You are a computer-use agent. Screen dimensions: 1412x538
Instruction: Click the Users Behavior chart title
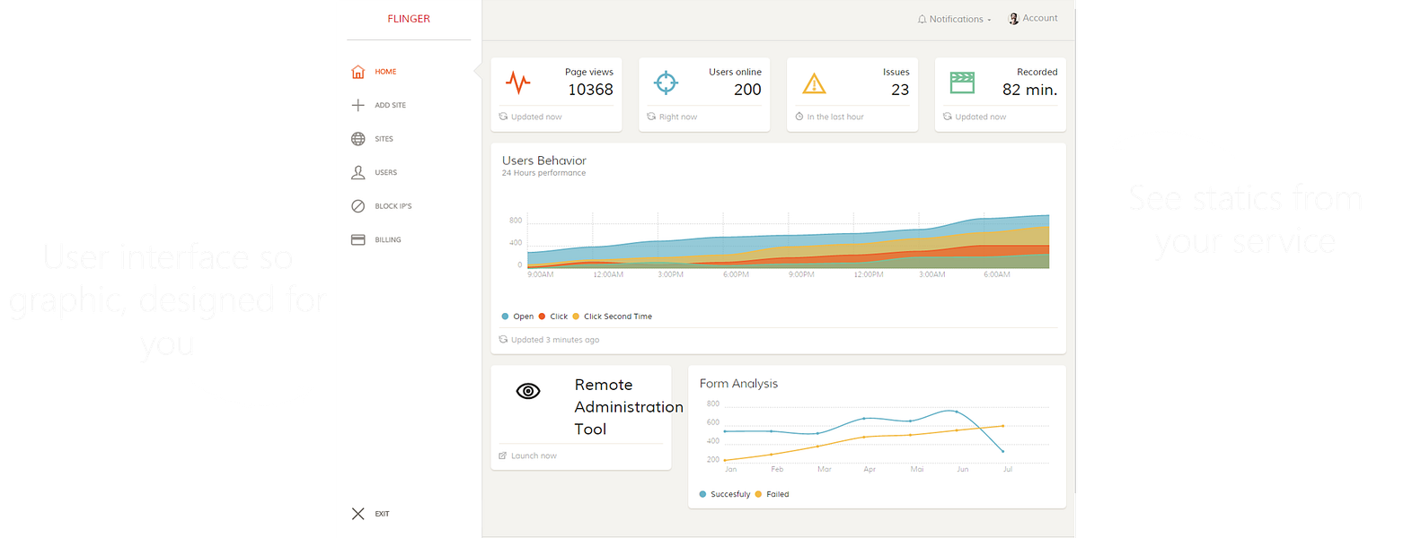pyautogui.click(x=544, y=161)
